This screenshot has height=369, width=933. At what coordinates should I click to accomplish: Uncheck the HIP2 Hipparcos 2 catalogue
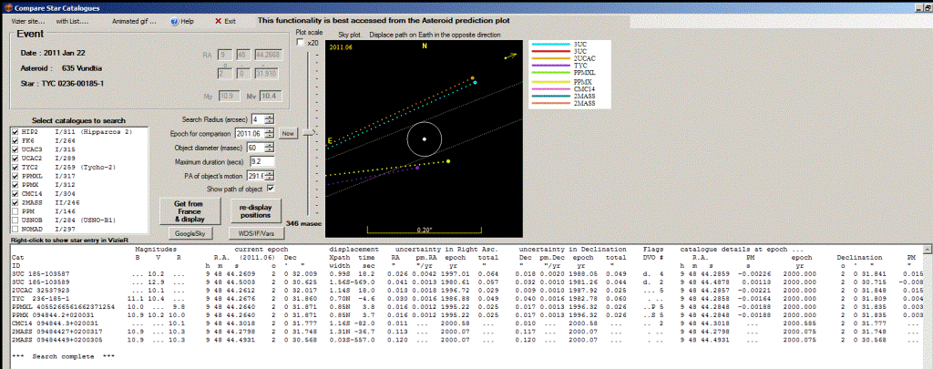[x=14, y=132]
